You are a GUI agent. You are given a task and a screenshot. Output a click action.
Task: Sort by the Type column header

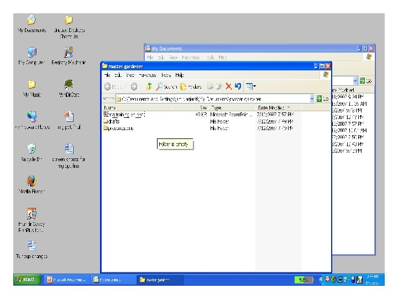click(x=232, y=107)
